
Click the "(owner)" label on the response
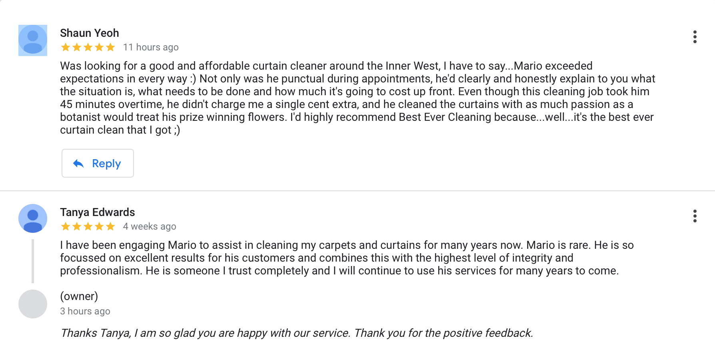pyautogui.click(x=79, y=296)
